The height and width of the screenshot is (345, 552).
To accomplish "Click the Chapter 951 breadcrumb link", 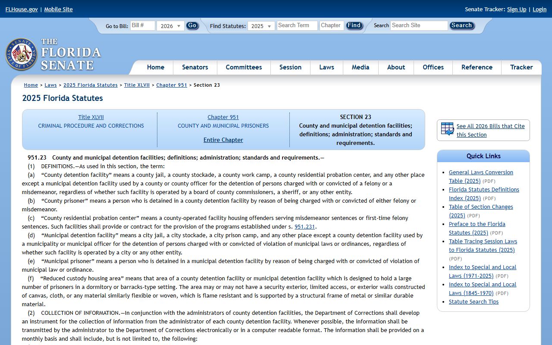I will click(172, 85).
